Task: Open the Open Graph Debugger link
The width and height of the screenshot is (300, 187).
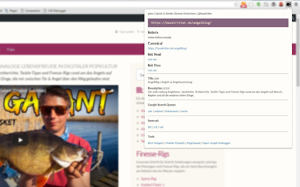Action: click(x=216, y=143)
